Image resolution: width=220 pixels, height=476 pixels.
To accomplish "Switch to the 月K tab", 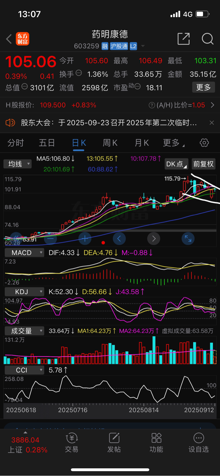I will [142, 143].
